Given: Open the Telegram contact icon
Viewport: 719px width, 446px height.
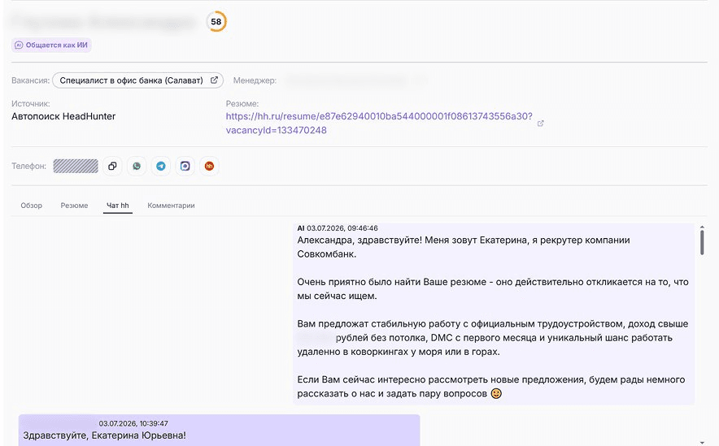Looking at the screenshot, I should click(161, 167).
